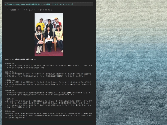Select the bold question line 'イベントを終えた感想をお願いします'

21,59
